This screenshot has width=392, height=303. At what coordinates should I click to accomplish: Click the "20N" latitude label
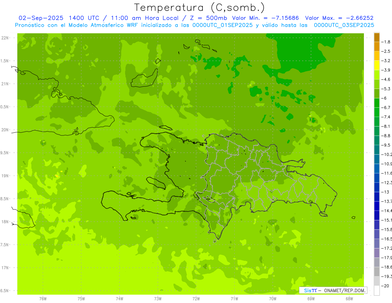pos(5,130)
